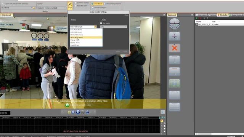The image size is (244, 137).
Task: Jump to next frame marker button
Action: pyautogui.click(x=87, y=112)
